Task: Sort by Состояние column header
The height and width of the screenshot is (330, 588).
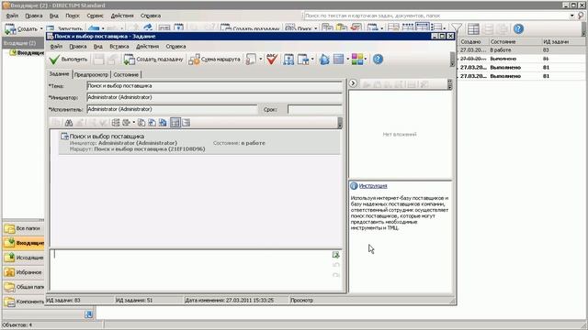Action: point(514,41)
